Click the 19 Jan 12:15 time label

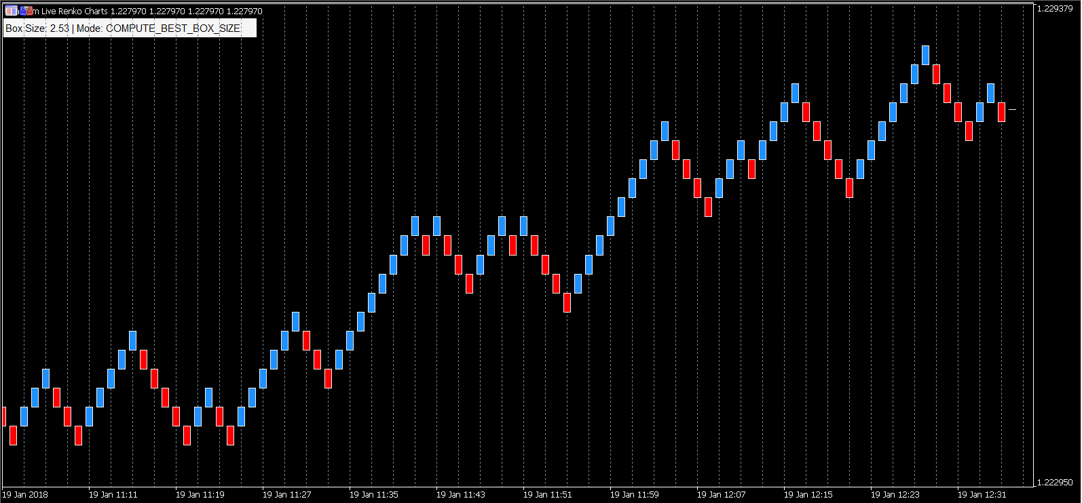click(x=808, y=495)
